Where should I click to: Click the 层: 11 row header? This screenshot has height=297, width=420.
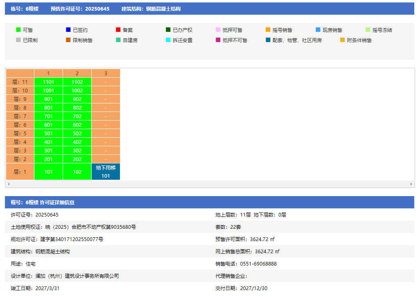(20, 82)
